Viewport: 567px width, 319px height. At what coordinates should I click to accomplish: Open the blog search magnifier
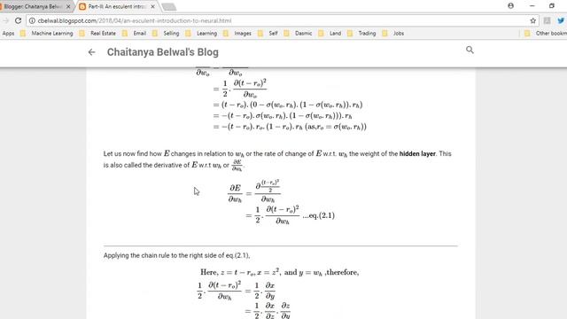[x=470, y=50]
